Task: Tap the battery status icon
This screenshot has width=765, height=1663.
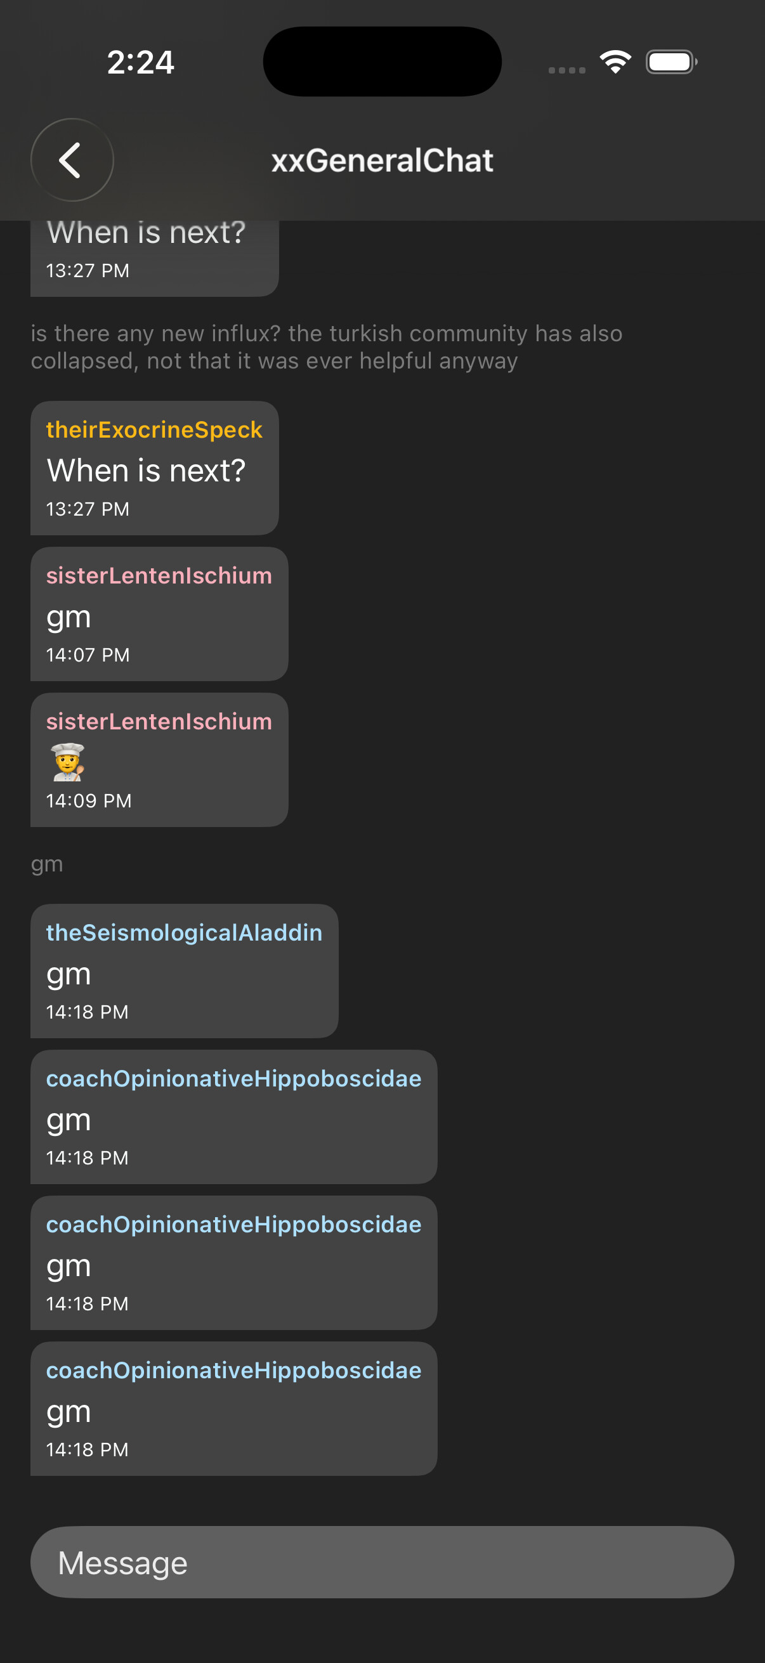Action: pyautogui.click(x=670, y=62)
